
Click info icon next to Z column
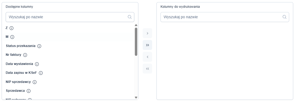pos(11,28)
